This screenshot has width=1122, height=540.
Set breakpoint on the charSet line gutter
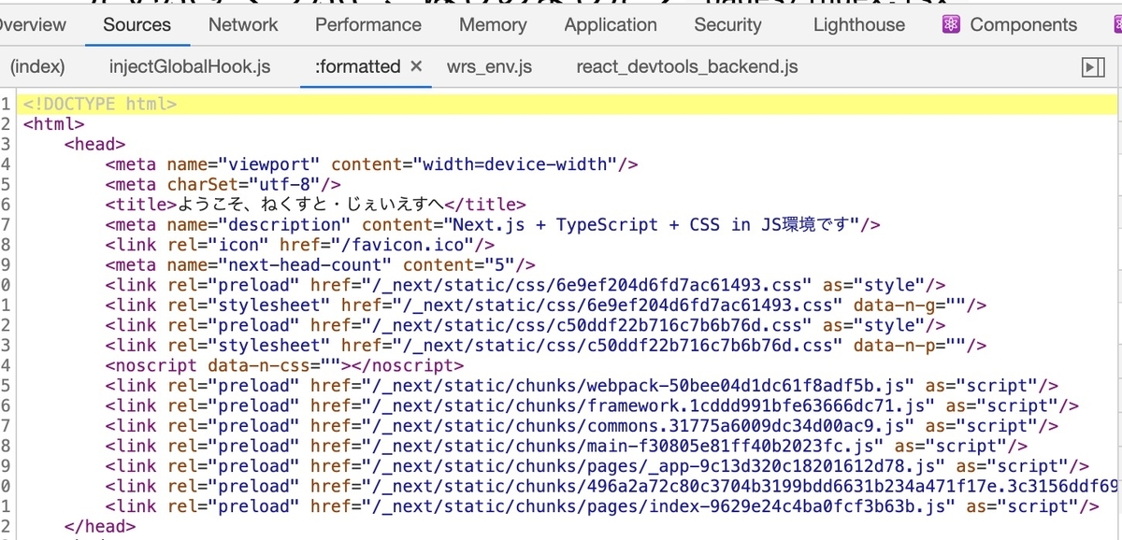point(7,184)
